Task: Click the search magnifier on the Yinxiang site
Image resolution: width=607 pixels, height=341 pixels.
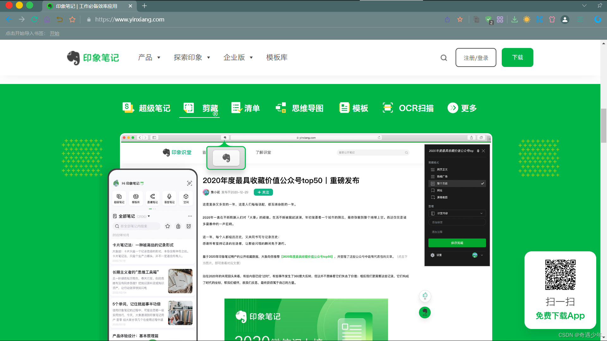Action: coord(444,58)
